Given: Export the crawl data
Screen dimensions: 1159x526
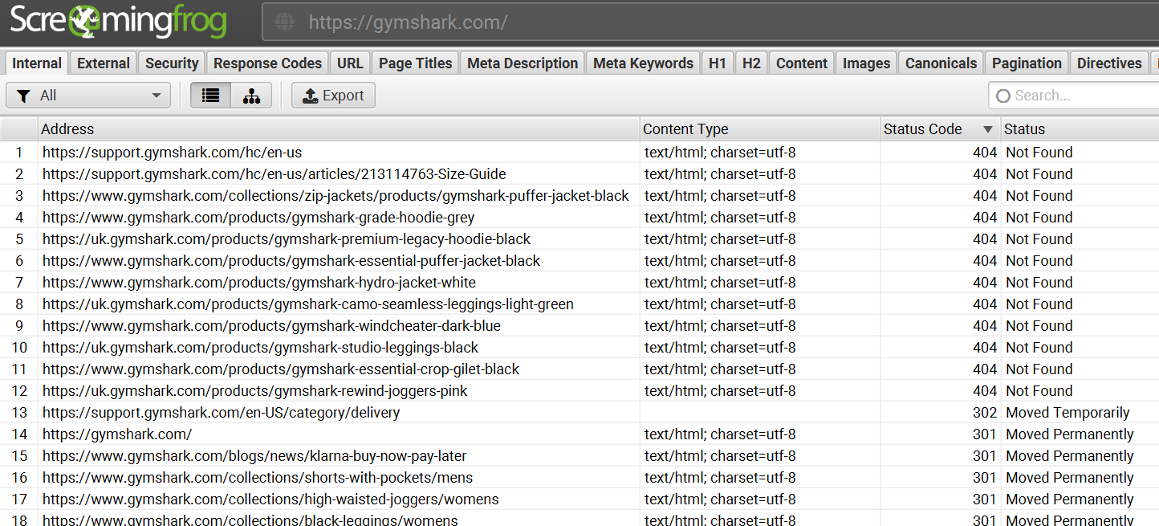Looking at the screenshot, I should tap(333, 96).
